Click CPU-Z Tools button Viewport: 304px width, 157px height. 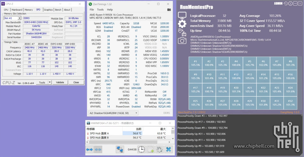point(42,82)
